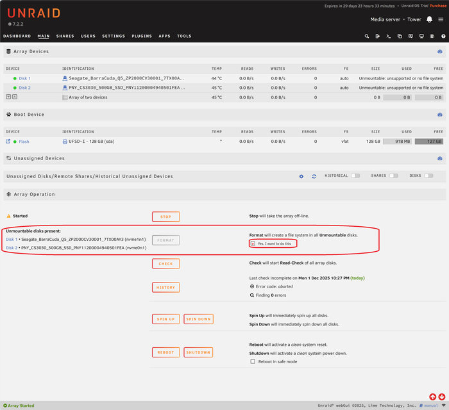Expand all array device rows arrow
This screenshot has width=449, height=410.
(x=8, y=97)
